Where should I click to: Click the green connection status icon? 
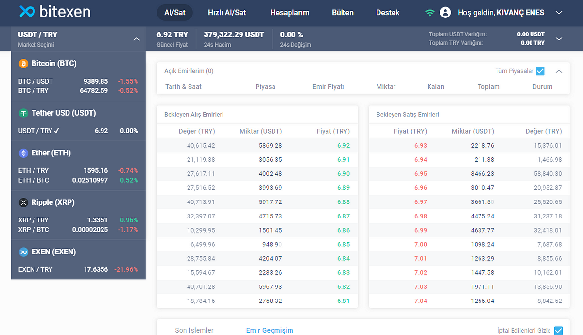pos(429,13)
